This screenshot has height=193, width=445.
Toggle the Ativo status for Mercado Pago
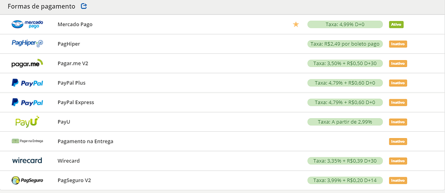coord(396,25)
